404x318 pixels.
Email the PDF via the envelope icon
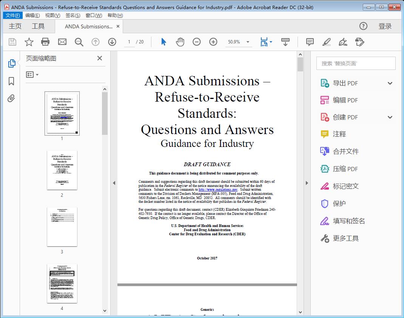click(62, 42)
